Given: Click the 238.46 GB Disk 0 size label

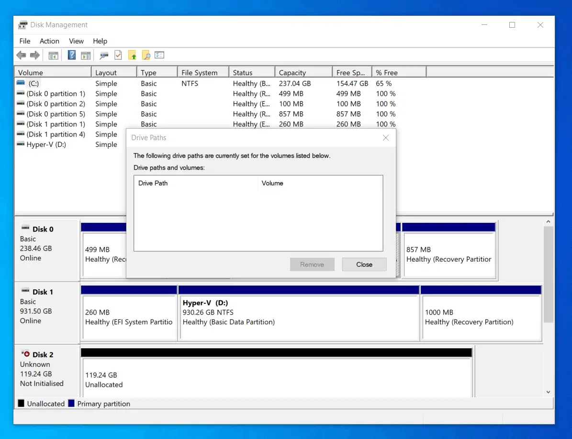Looking at the screenshot, I should pyautogui.click(x=36, y=249).
